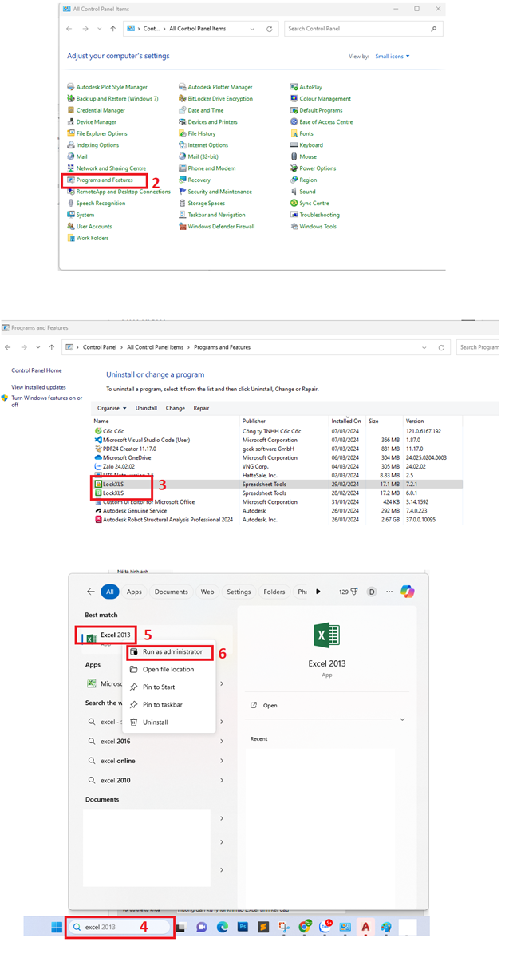Click the back arrow in the search panel
This screenshot has width=505, height=958.
(90, 592)
